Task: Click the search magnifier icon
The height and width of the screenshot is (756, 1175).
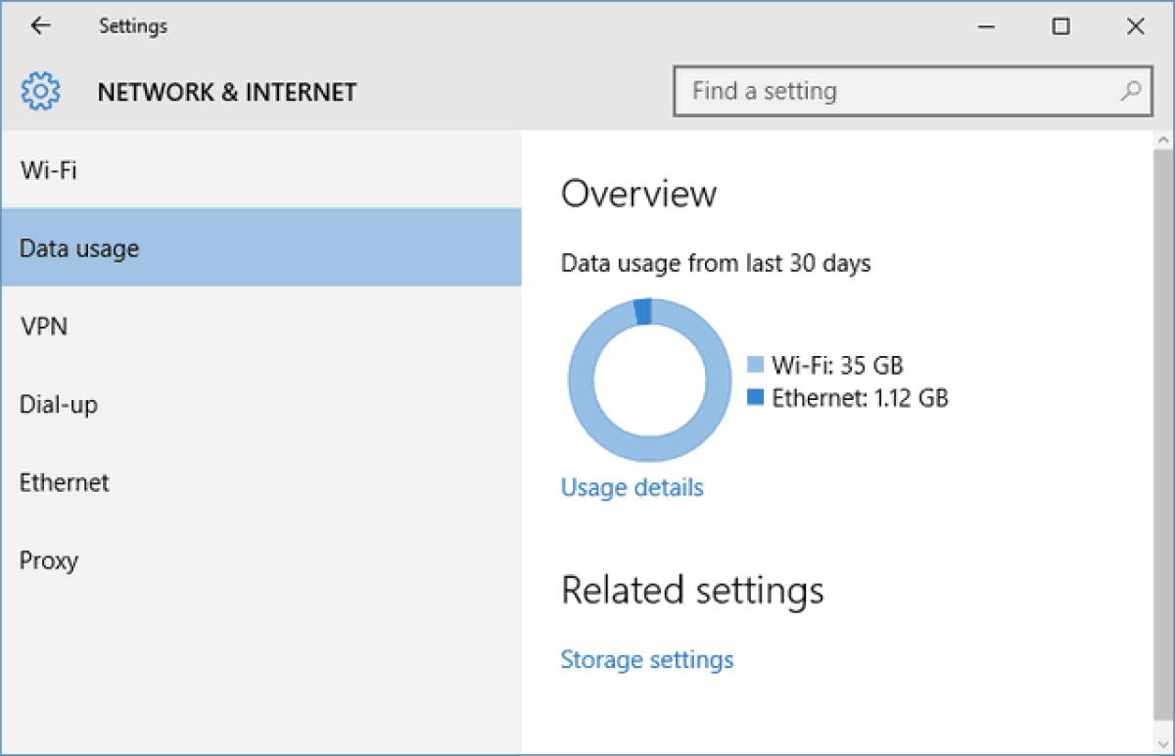Action: coord(1131,90)
